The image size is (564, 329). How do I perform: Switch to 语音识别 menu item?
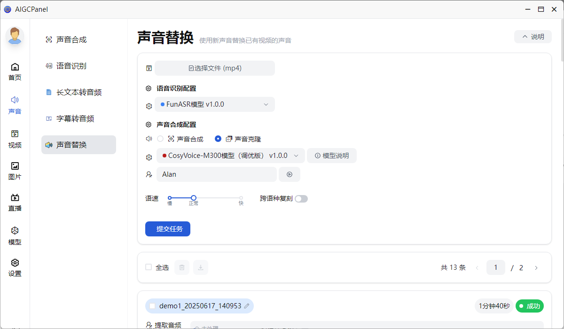[71, 66]
